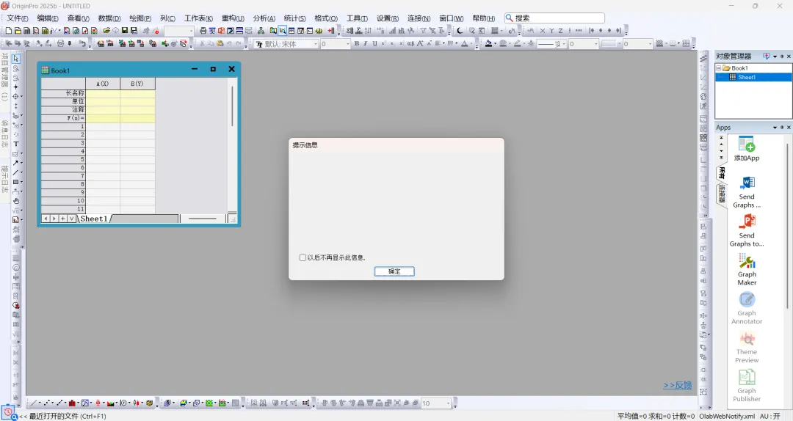Insert Greek symbols with αβ icon

(410, 44)
